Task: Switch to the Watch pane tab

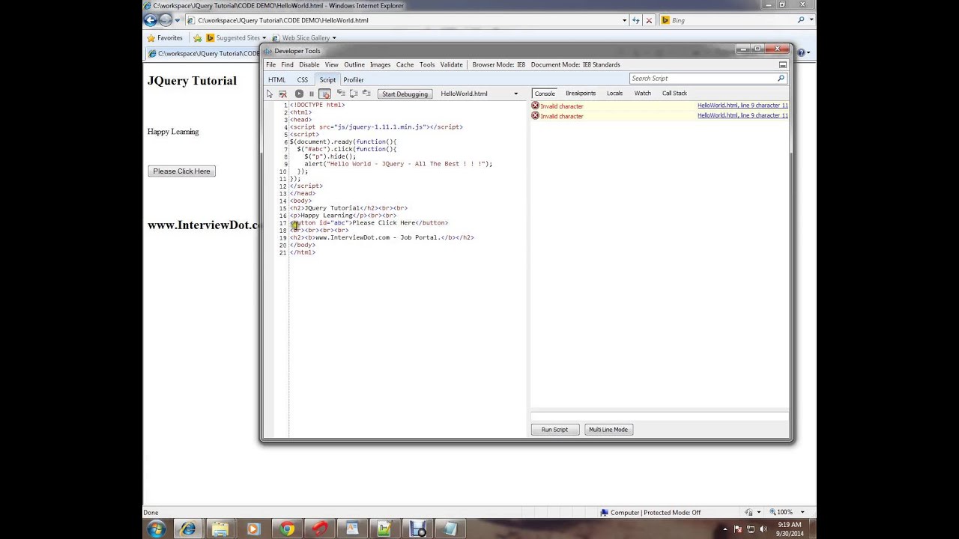Action: 643,94
